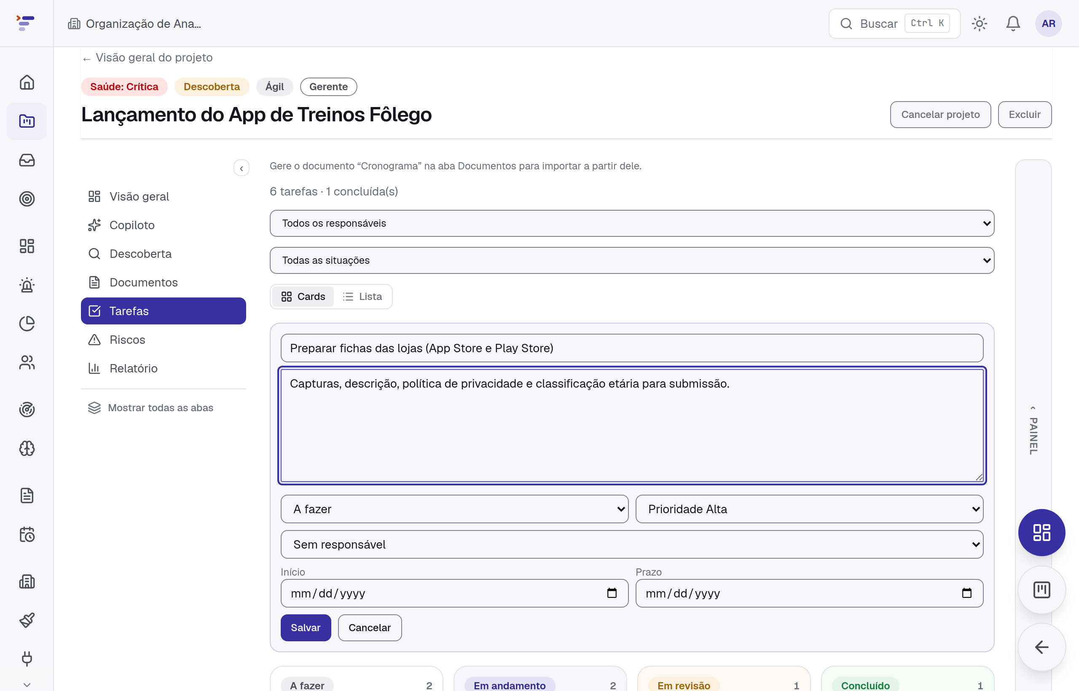Toggle the light/dark theme sun icon
Screen dimensions: 1079x691
point(979,23)
